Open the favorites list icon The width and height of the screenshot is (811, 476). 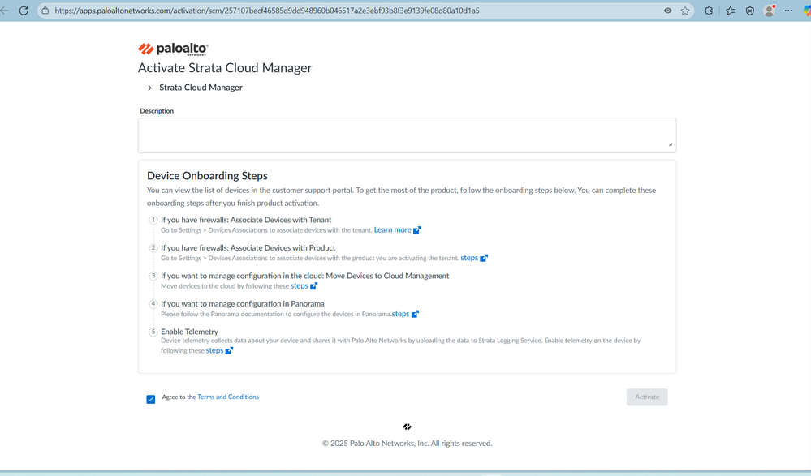tap(731, 11)
